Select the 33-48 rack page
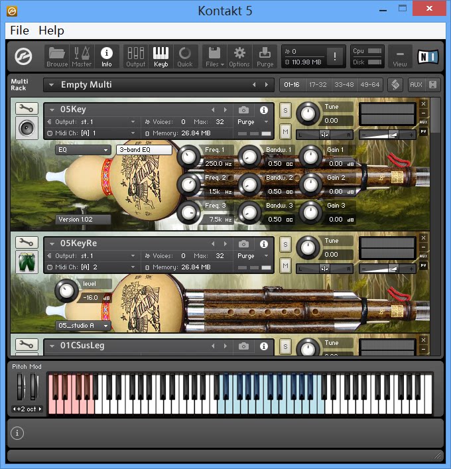 (344, 85)
